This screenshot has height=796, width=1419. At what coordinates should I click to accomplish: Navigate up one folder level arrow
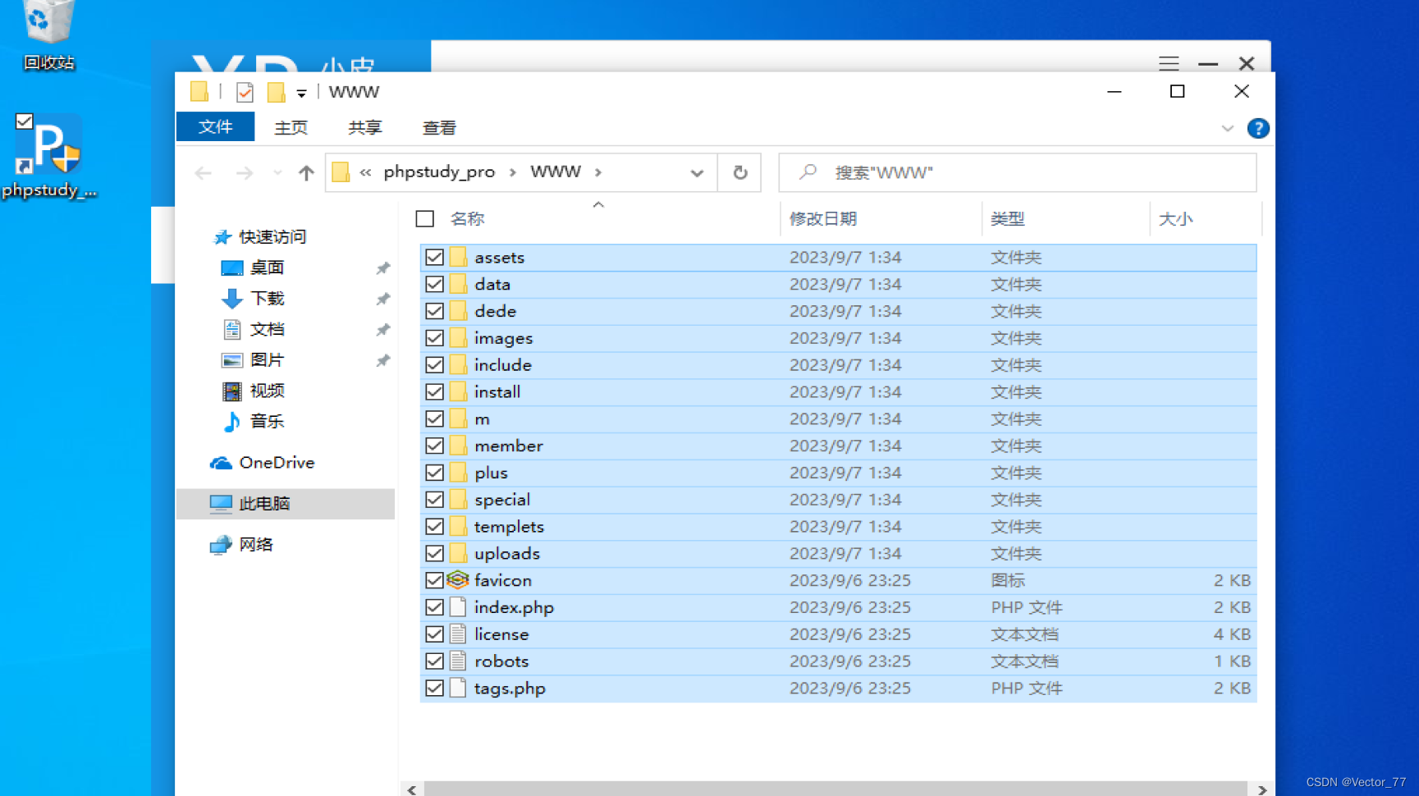tap(306, 173)
